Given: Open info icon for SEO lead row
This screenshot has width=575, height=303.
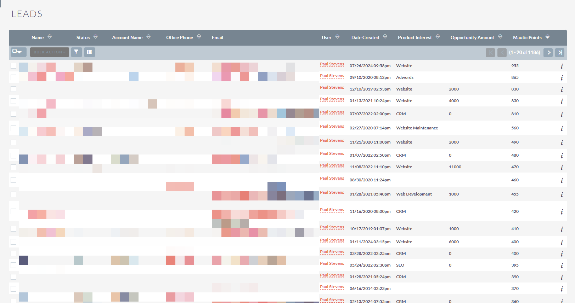Looking at the screenshot, I should 562,266.
